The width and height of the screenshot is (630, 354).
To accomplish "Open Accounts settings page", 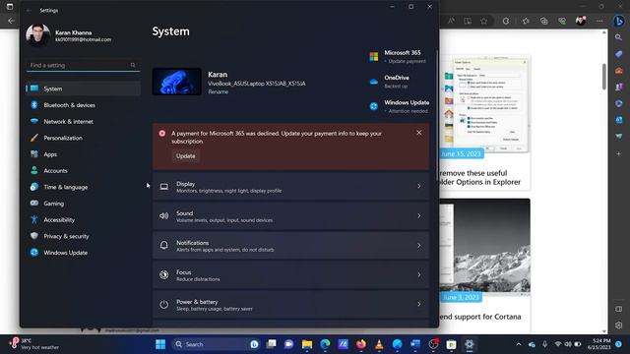I will pos(83,170).
